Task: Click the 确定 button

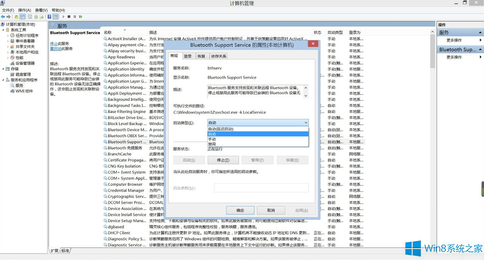Action: click(240, 211)
